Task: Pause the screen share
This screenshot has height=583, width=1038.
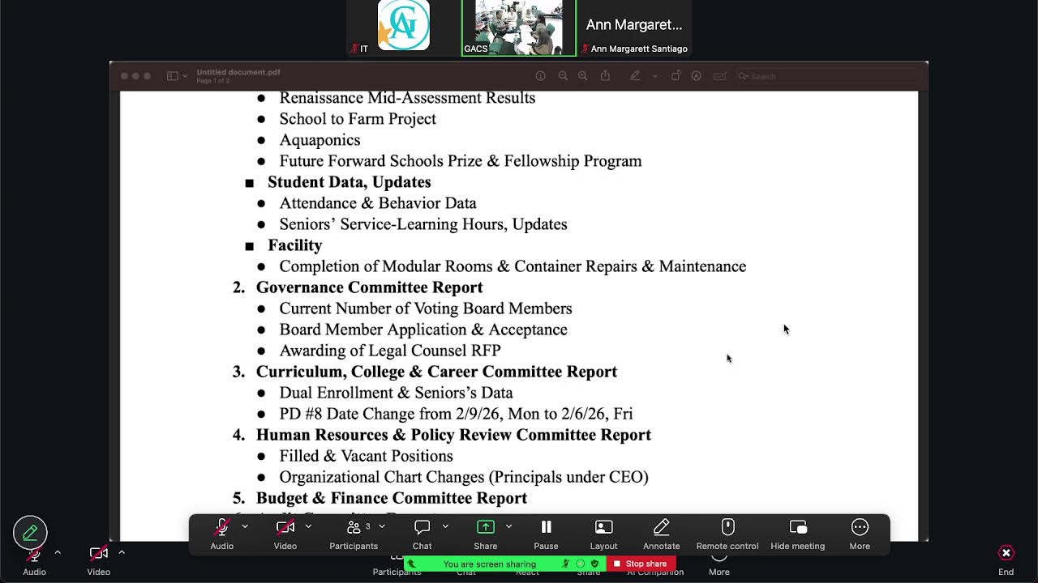Action: (546, 534)
